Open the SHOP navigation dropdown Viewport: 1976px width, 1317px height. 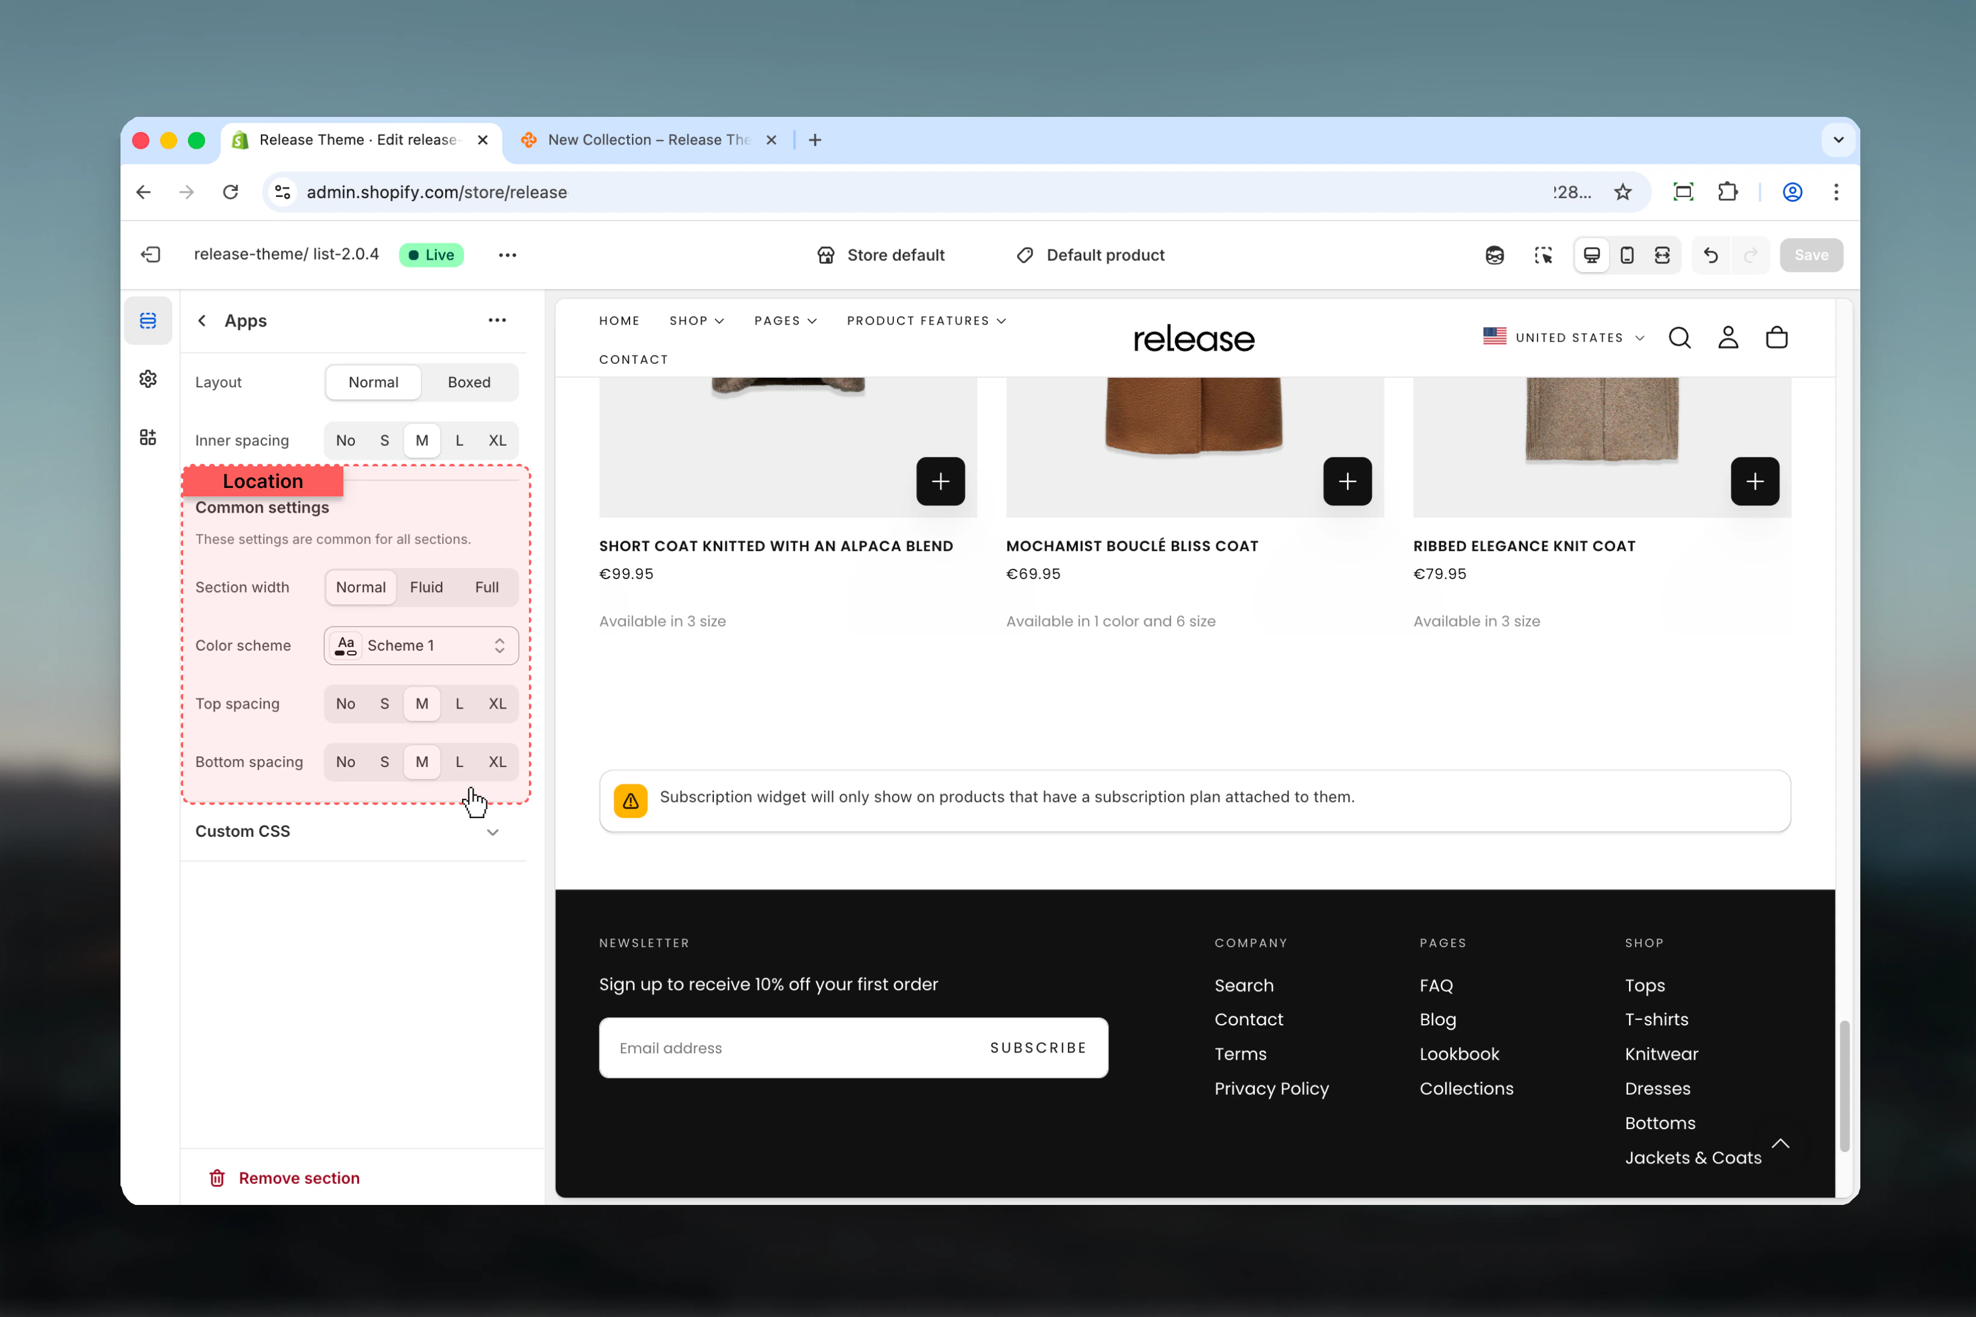[696, 321]
